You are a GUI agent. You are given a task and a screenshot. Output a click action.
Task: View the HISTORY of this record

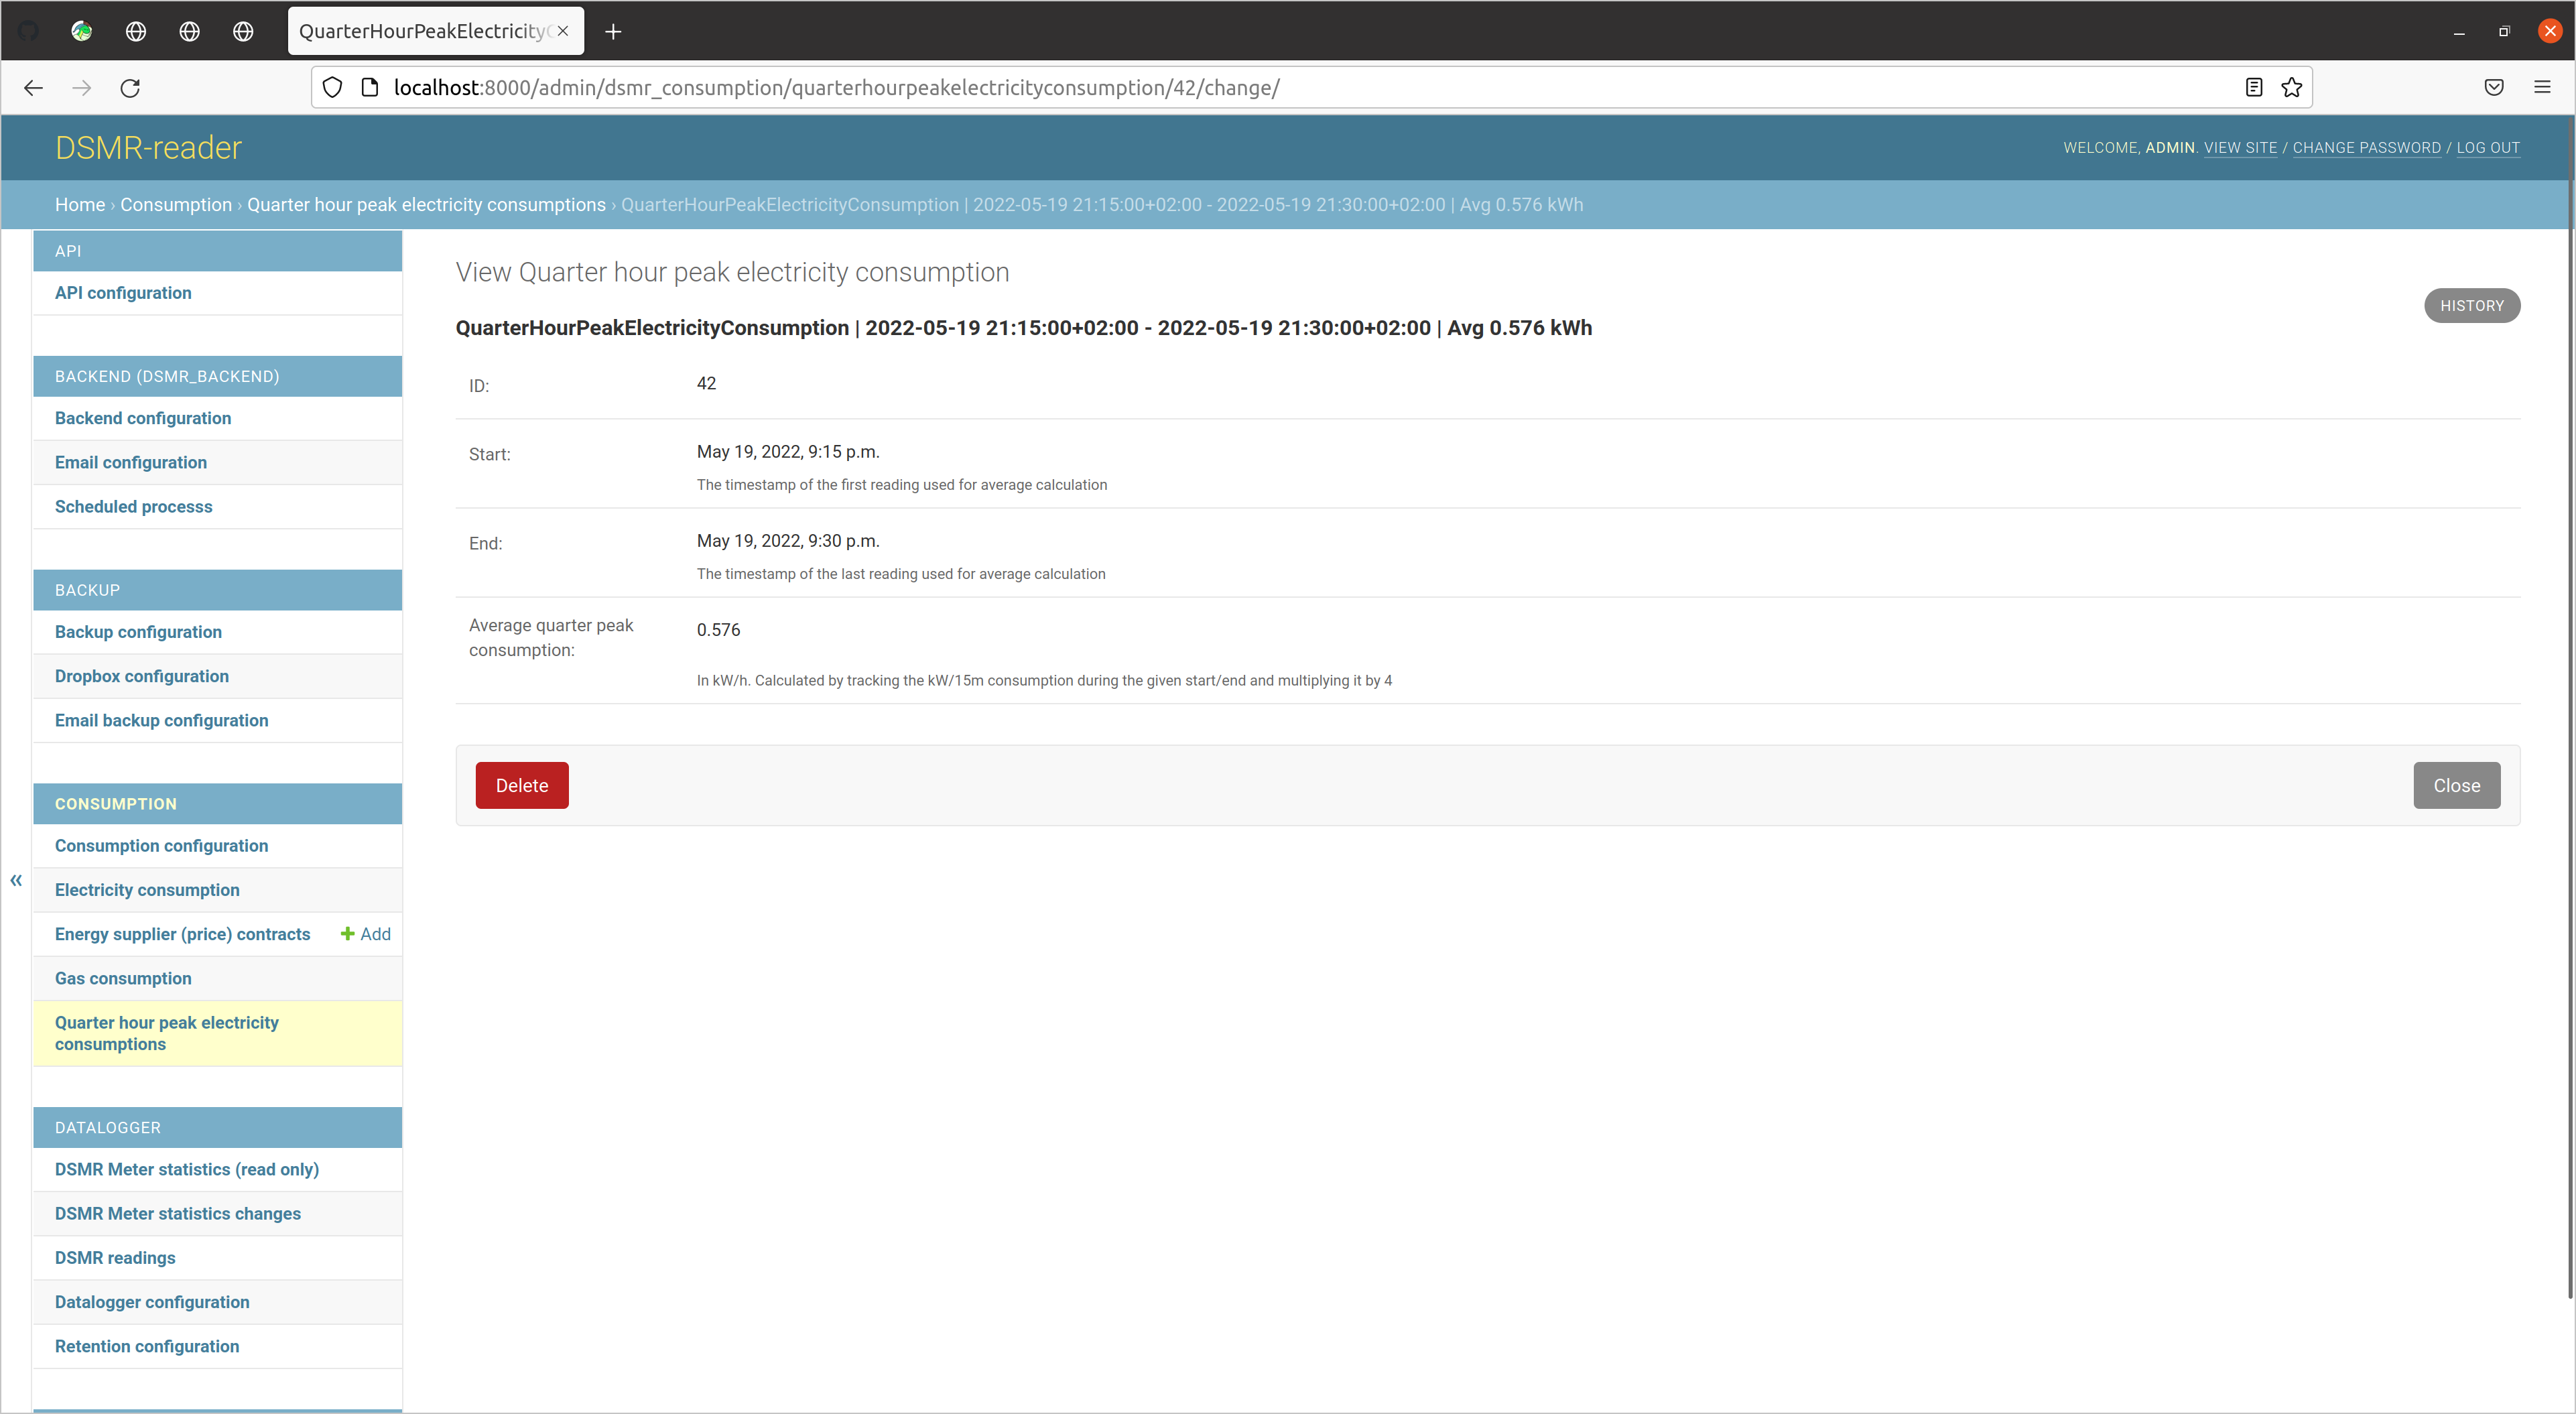point(2472,305)
